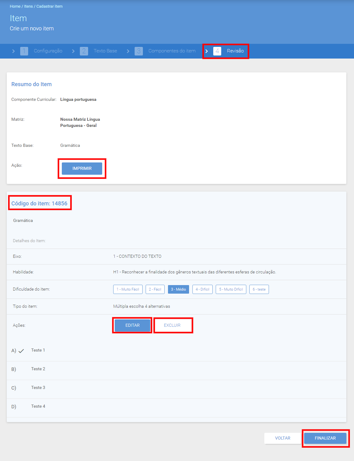Click the Crie um novo item subtitle
354x461 pixels.
(32, 29)
